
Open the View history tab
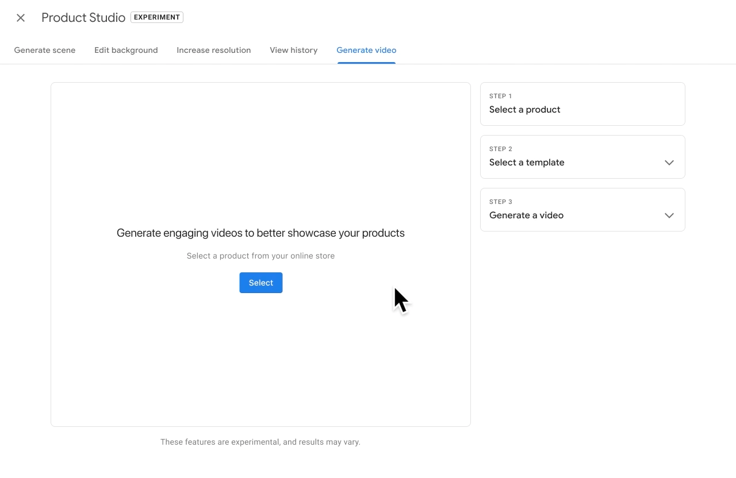coord(294,50)
